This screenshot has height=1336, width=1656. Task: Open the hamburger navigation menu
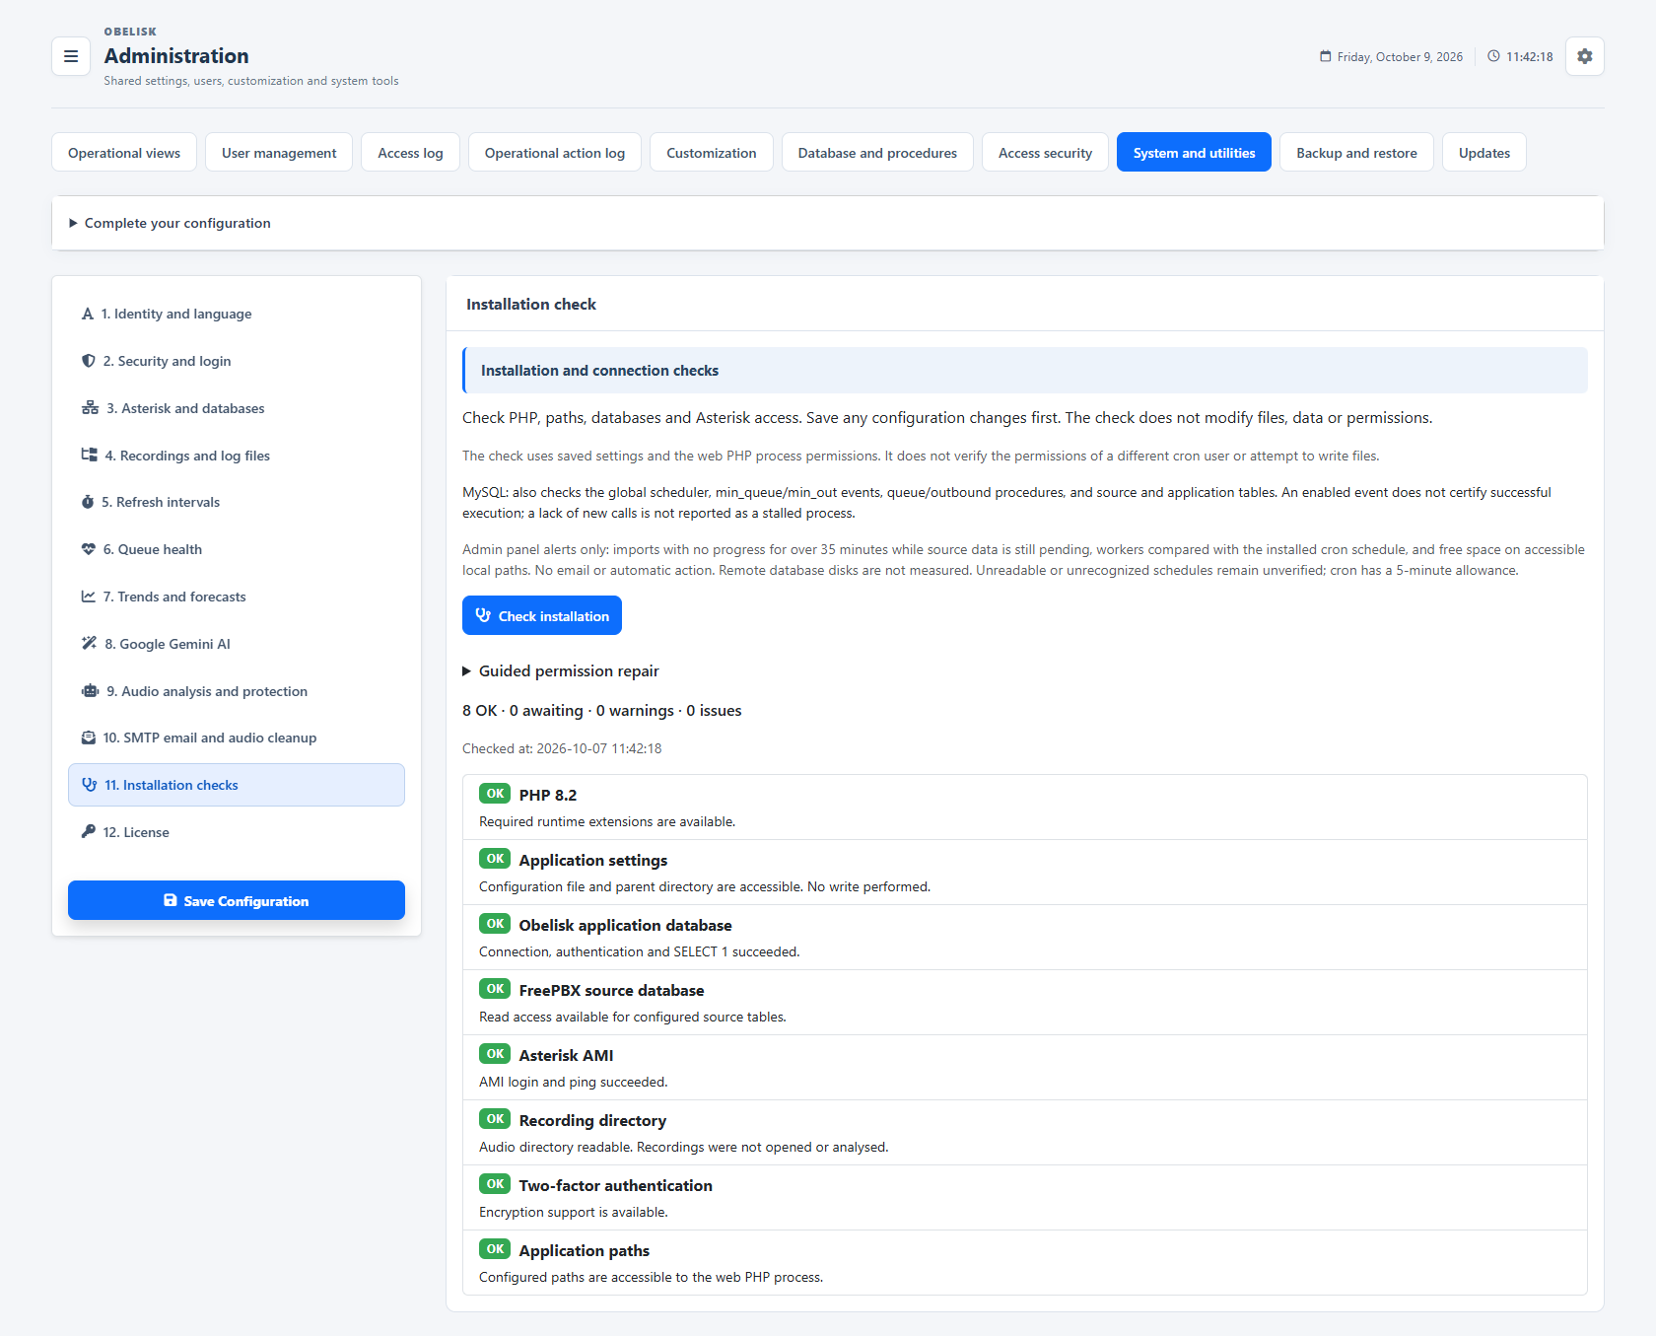click(x=71, y=56)
